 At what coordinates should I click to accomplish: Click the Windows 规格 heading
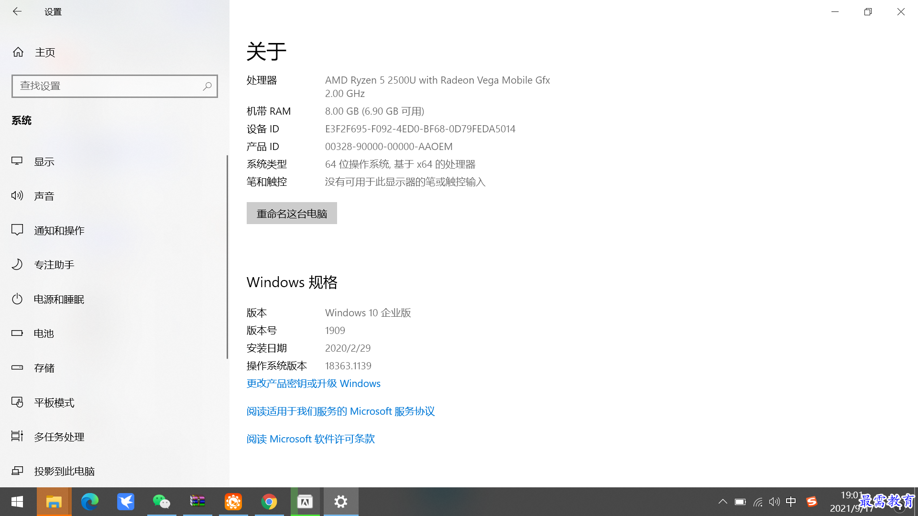tap(292, 282)
